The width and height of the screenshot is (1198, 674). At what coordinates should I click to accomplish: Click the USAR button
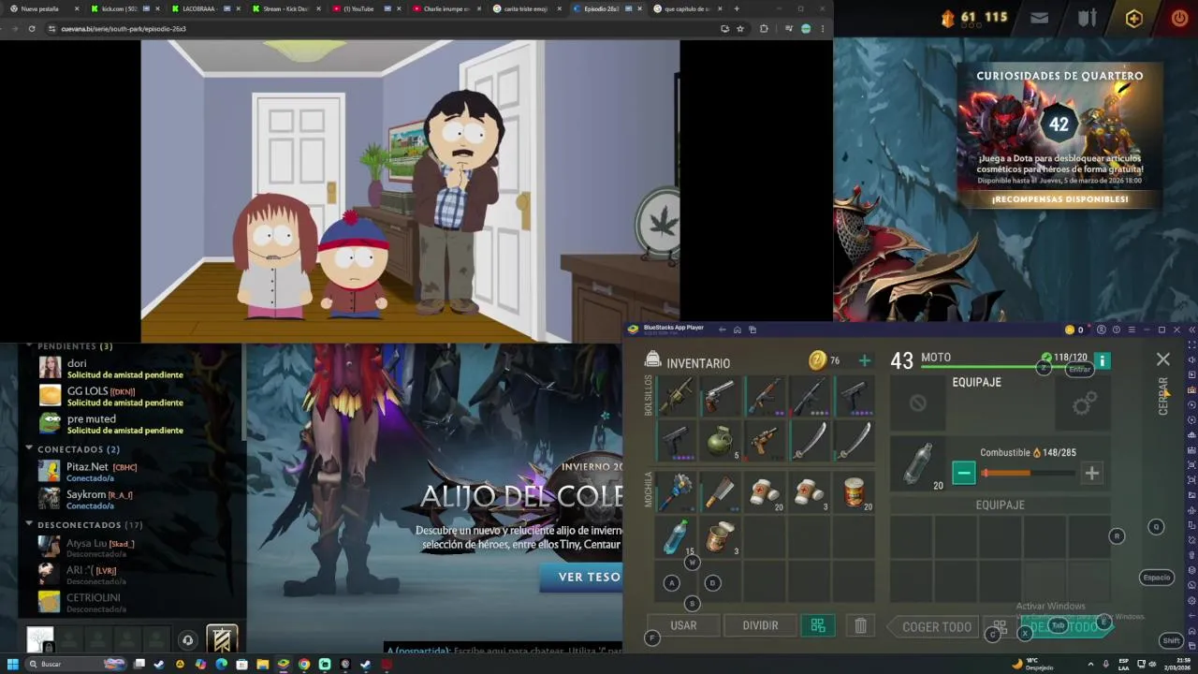point(683,625)
